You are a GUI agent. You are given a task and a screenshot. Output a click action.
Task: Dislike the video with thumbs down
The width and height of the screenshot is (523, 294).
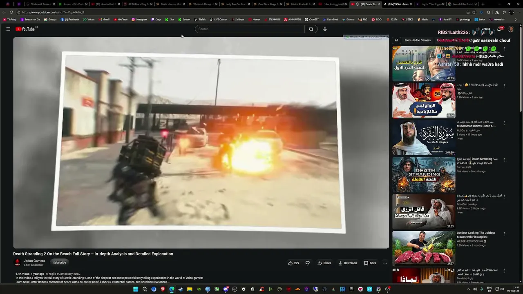[x=308, y=263]
